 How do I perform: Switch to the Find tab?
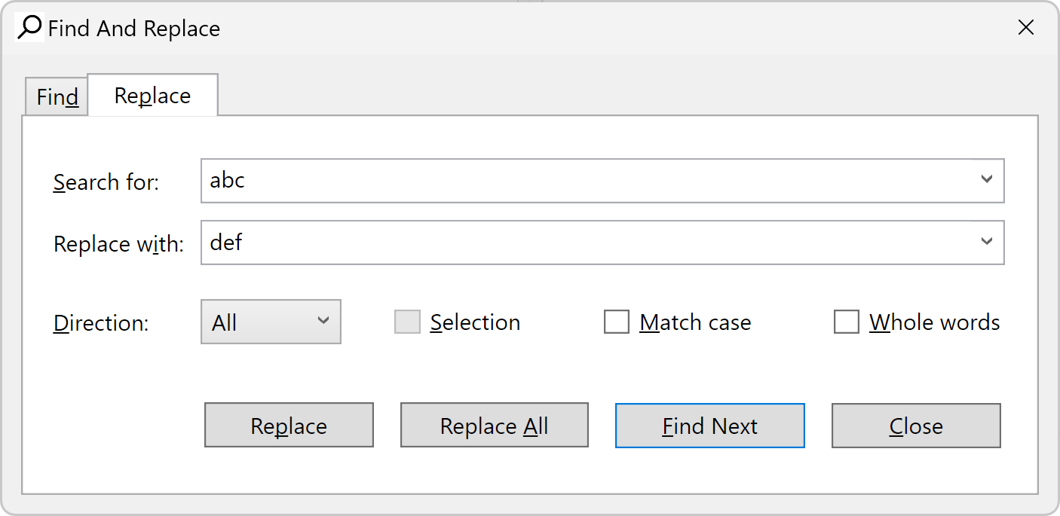[x=57, y=97]
